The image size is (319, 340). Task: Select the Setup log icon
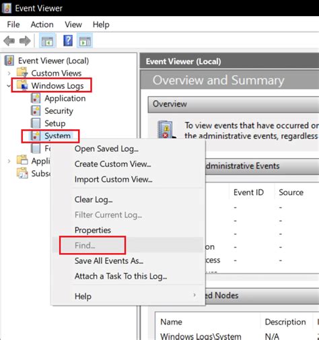(36, 123)
